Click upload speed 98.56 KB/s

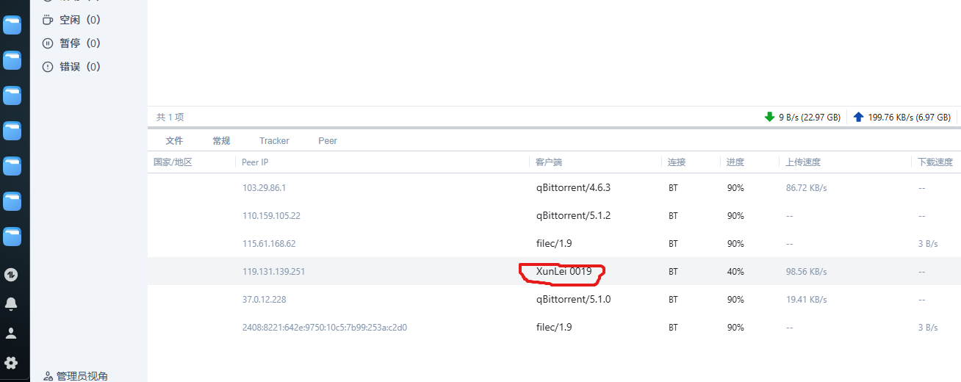tap(806, 272)
